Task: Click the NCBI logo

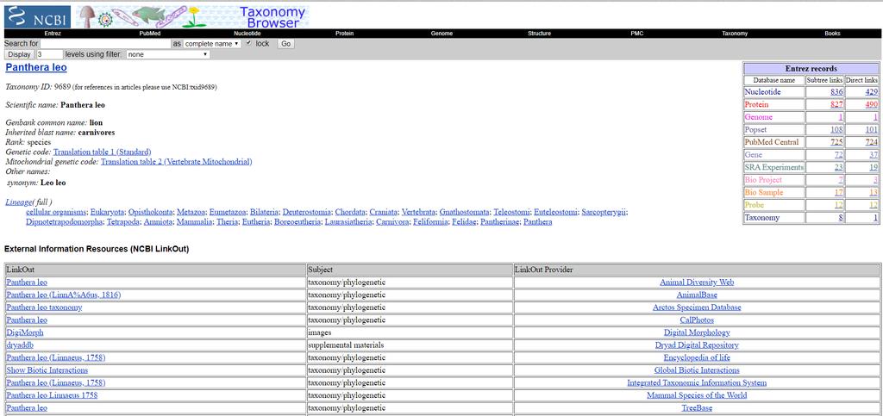Action: coord(38,17)
